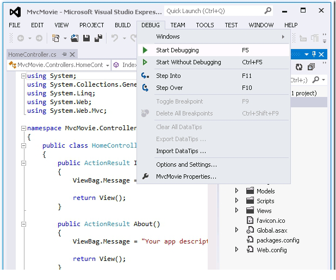Choose Import DataTips menu entry
Screen dimensions: 336x280
point(214,151)
